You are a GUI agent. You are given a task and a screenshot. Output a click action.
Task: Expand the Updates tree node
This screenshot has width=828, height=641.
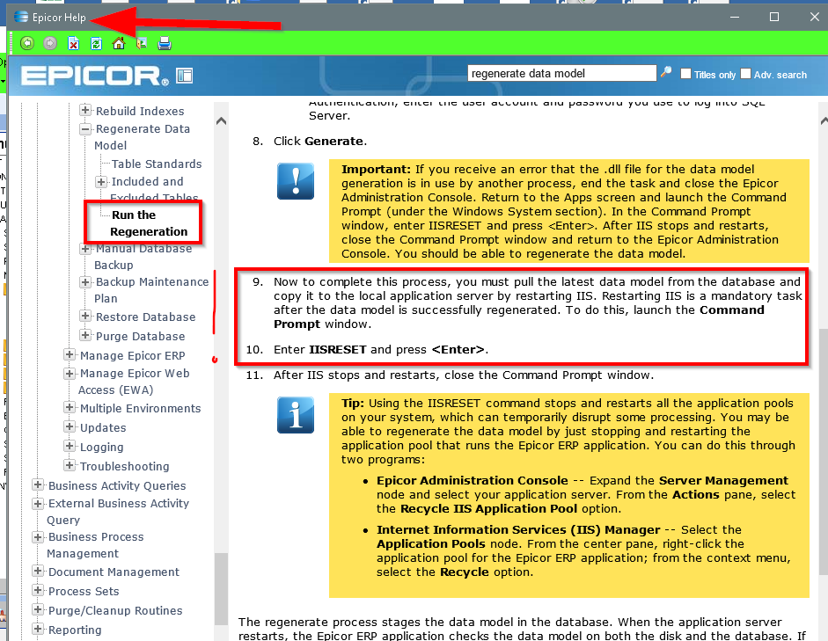70,426
